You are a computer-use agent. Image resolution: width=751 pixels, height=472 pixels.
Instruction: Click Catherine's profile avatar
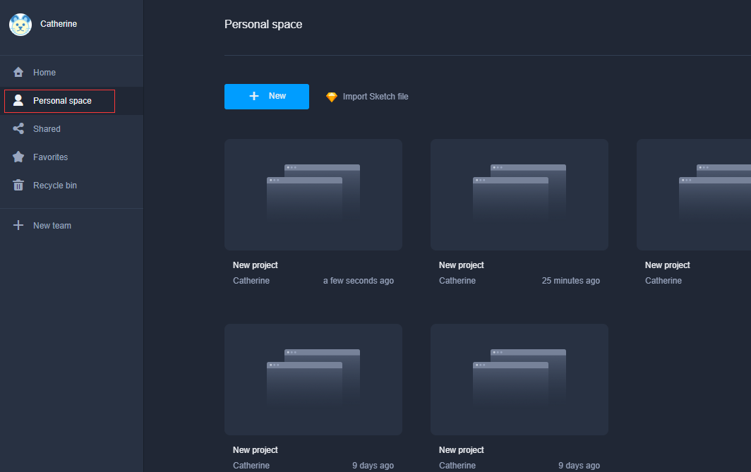[20, 24]
